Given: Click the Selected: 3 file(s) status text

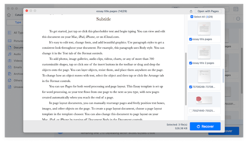Looking at the screenshot, I should tap(177, 125).
